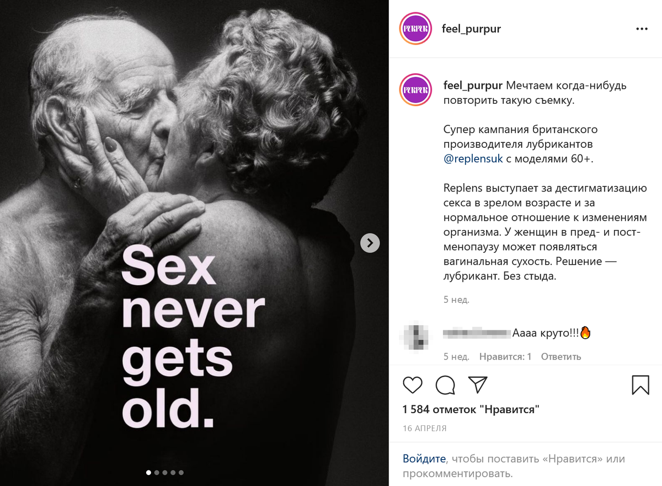Click the header Purpur profile avatar

pos(415,29)
